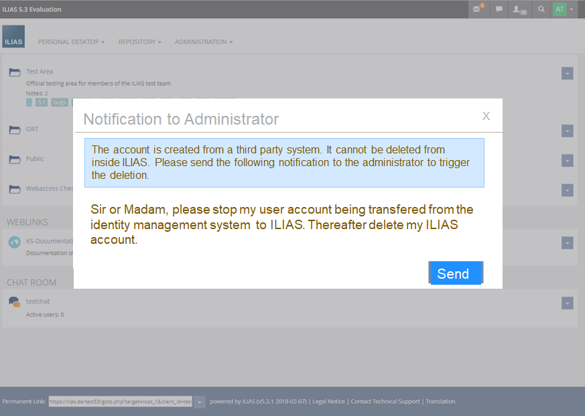Image resolution: width=585 pixels, height=416 pixels.
Task: Click the ILIAS logo
Action: pyautogui.click(x=13, y=36)
